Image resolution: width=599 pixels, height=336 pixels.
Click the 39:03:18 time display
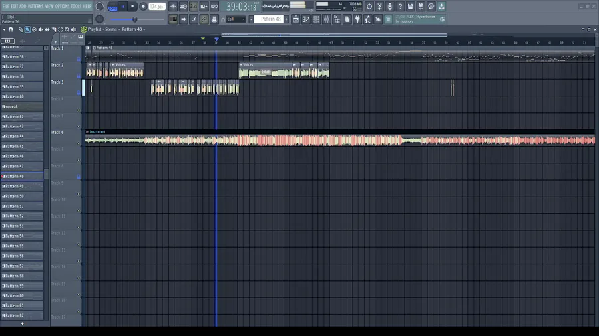(x=242, y=7)
